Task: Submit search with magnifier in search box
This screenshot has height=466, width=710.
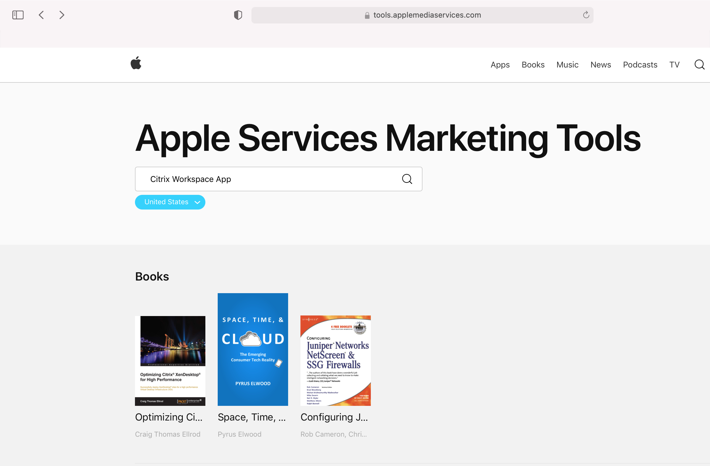Action: coord(407,179)
